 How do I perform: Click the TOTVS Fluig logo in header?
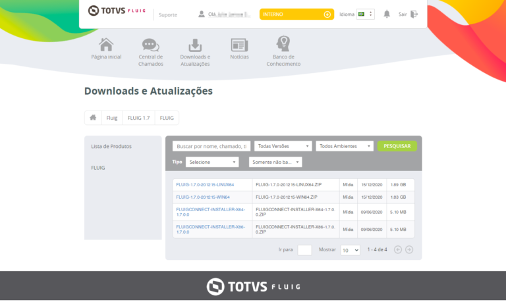click(117, 11)
